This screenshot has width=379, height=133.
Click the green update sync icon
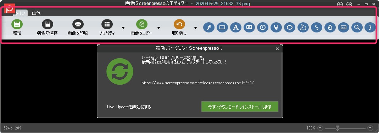pos(120,72)
